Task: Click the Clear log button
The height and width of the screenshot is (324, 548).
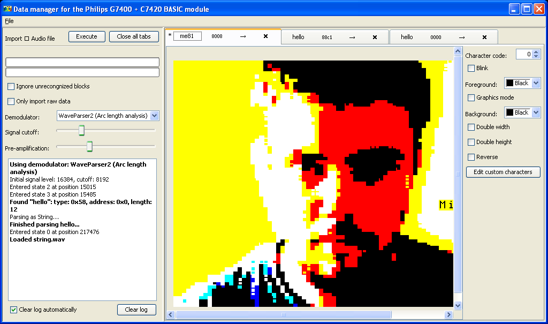Action: (x=136, y=310)
